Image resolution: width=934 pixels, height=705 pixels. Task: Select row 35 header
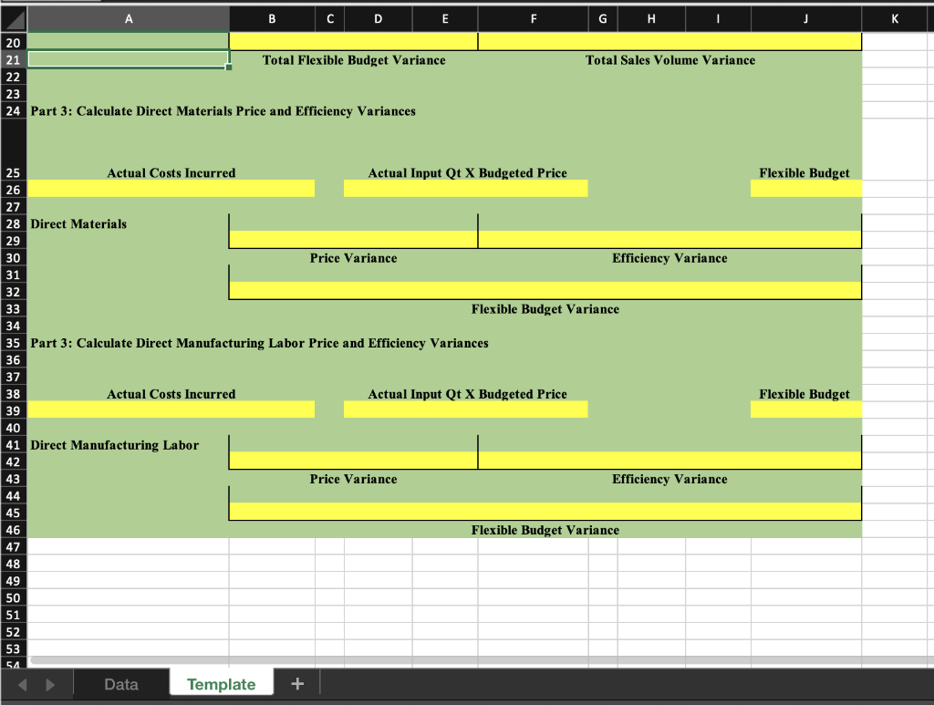13,343
